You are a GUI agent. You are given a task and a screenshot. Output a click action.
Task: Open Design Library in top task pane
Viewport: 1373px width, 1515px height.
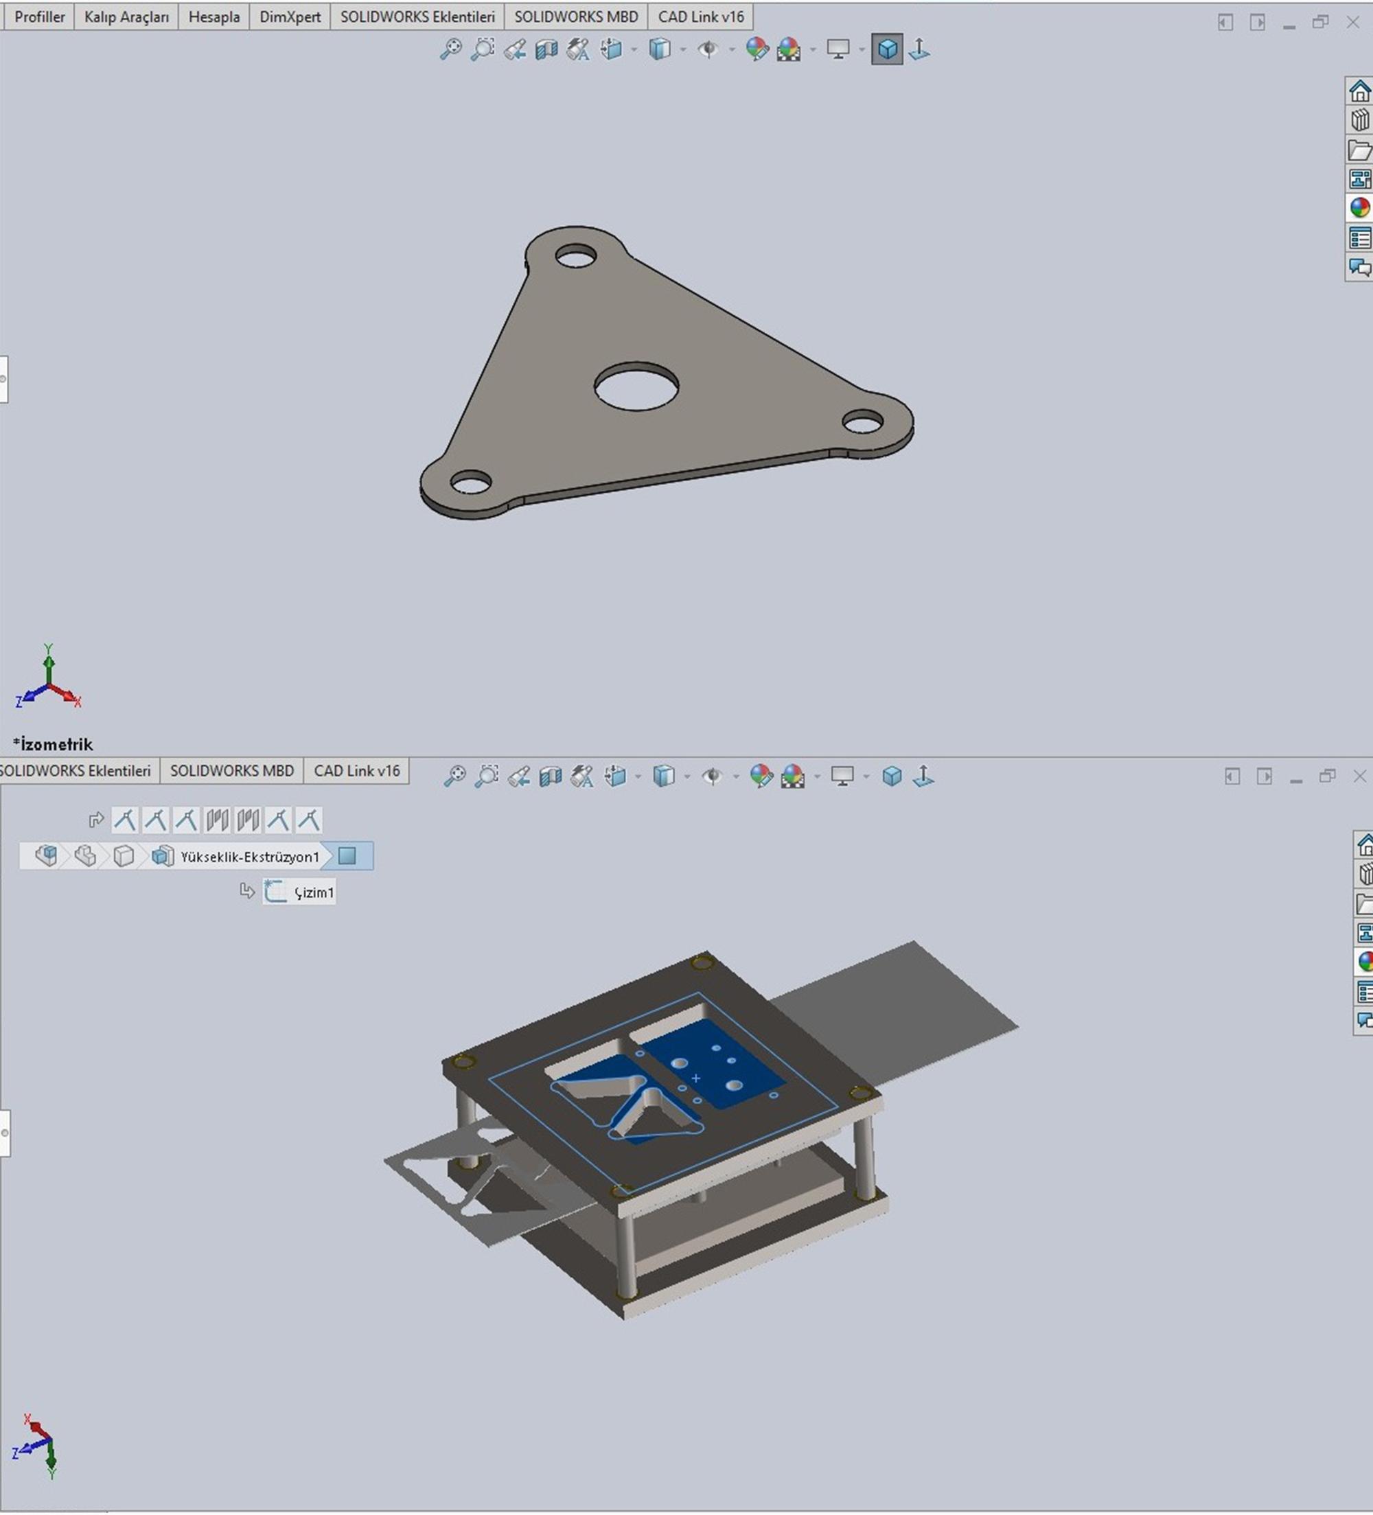(x=1359, y=120)
